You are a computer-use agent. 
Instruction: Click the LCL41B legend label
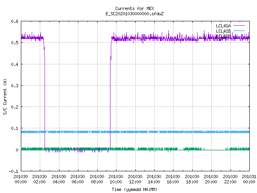pos(223,31)
